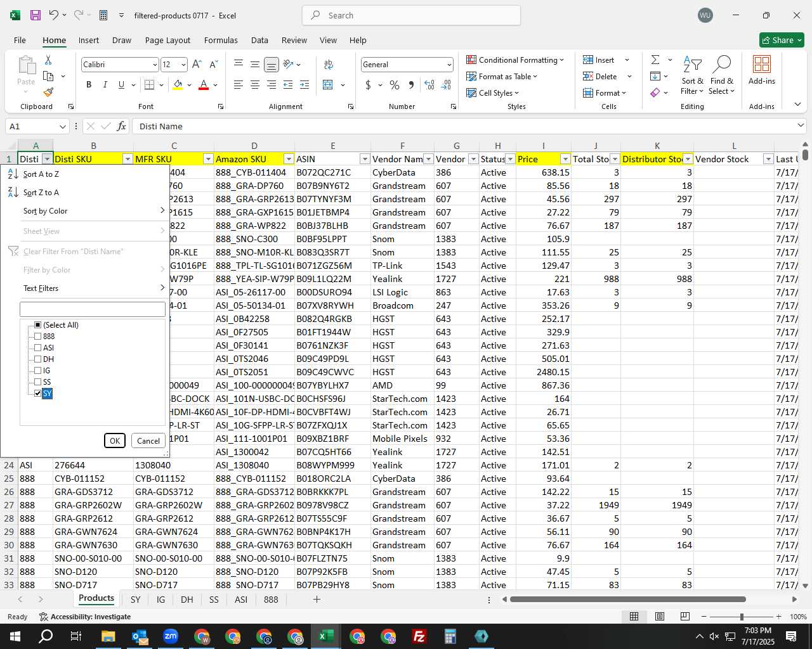Open the Add-ins button
The height and width of the screenshot is (649, 812).
coord(762,70)
